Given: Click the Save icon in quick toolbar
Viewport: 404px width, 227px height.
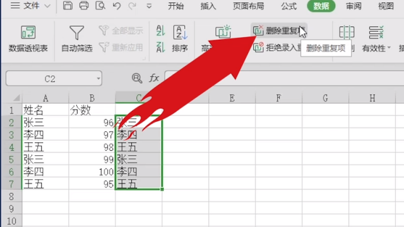Looking at the screenshot, I should 68,6.
